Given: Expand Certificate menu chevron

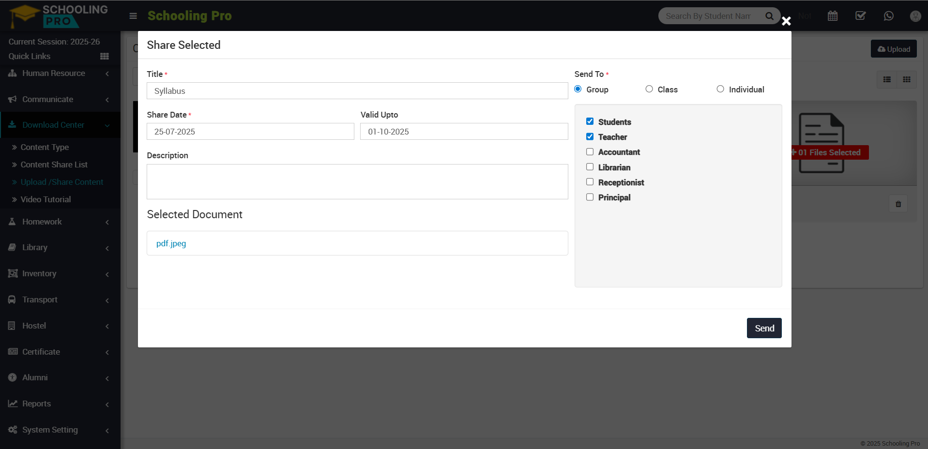Looking at the screenshot, I should coord(107,352).
